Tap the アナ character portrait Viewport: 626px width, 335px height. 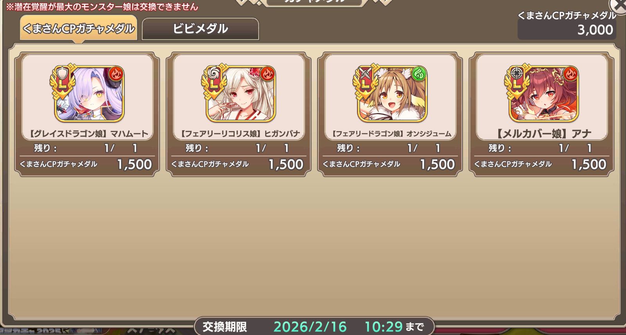click(544, 94)
